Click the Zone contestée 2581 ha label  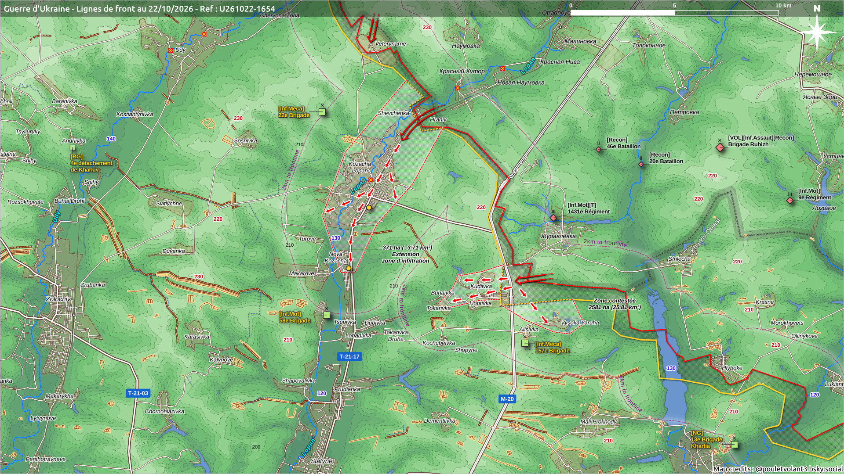[x=615, y=304]
